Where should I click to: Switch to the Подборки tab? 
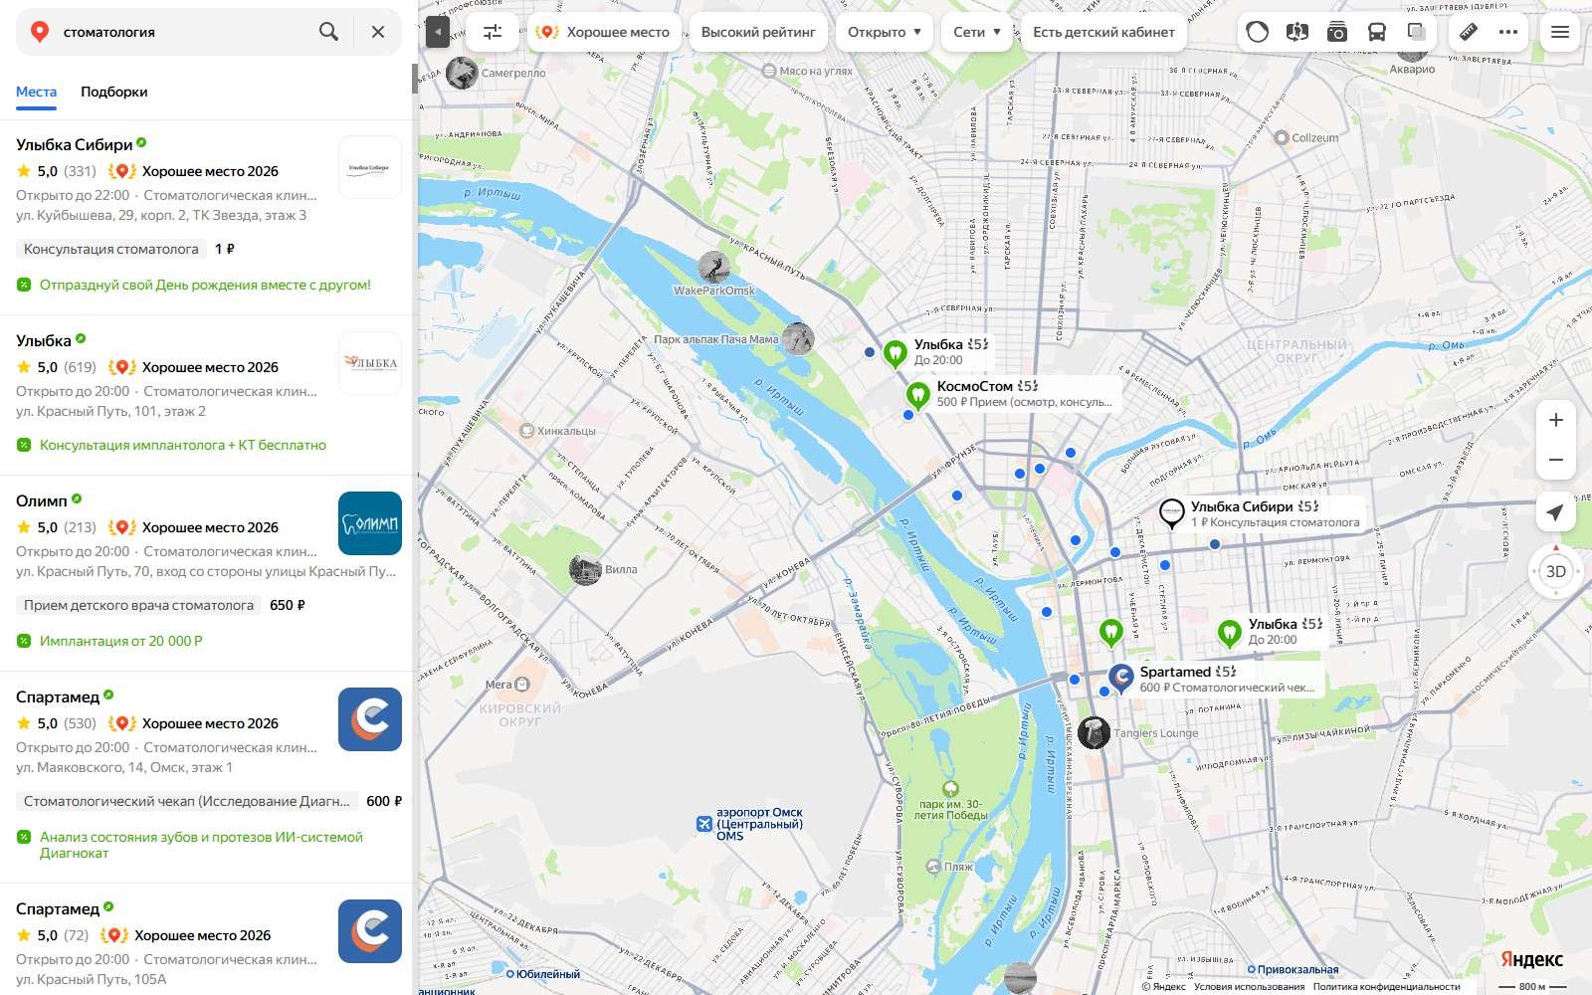point(114,92)
